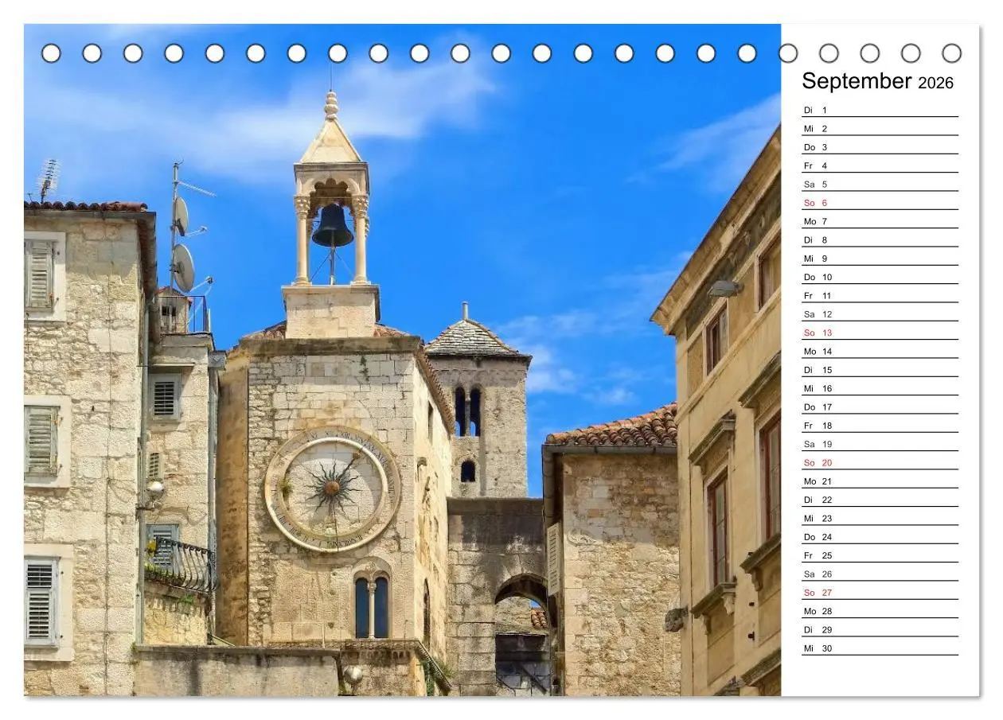This screenshot has width=1003, height=720.
Task: Select the red Sunday row "So 6"
Action: tap(880, 203)
